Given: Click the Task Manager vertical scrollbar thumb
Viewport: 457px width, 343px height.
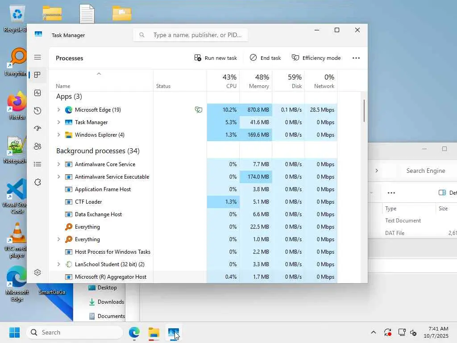Looking at the screenshot, I should (364, 111).
